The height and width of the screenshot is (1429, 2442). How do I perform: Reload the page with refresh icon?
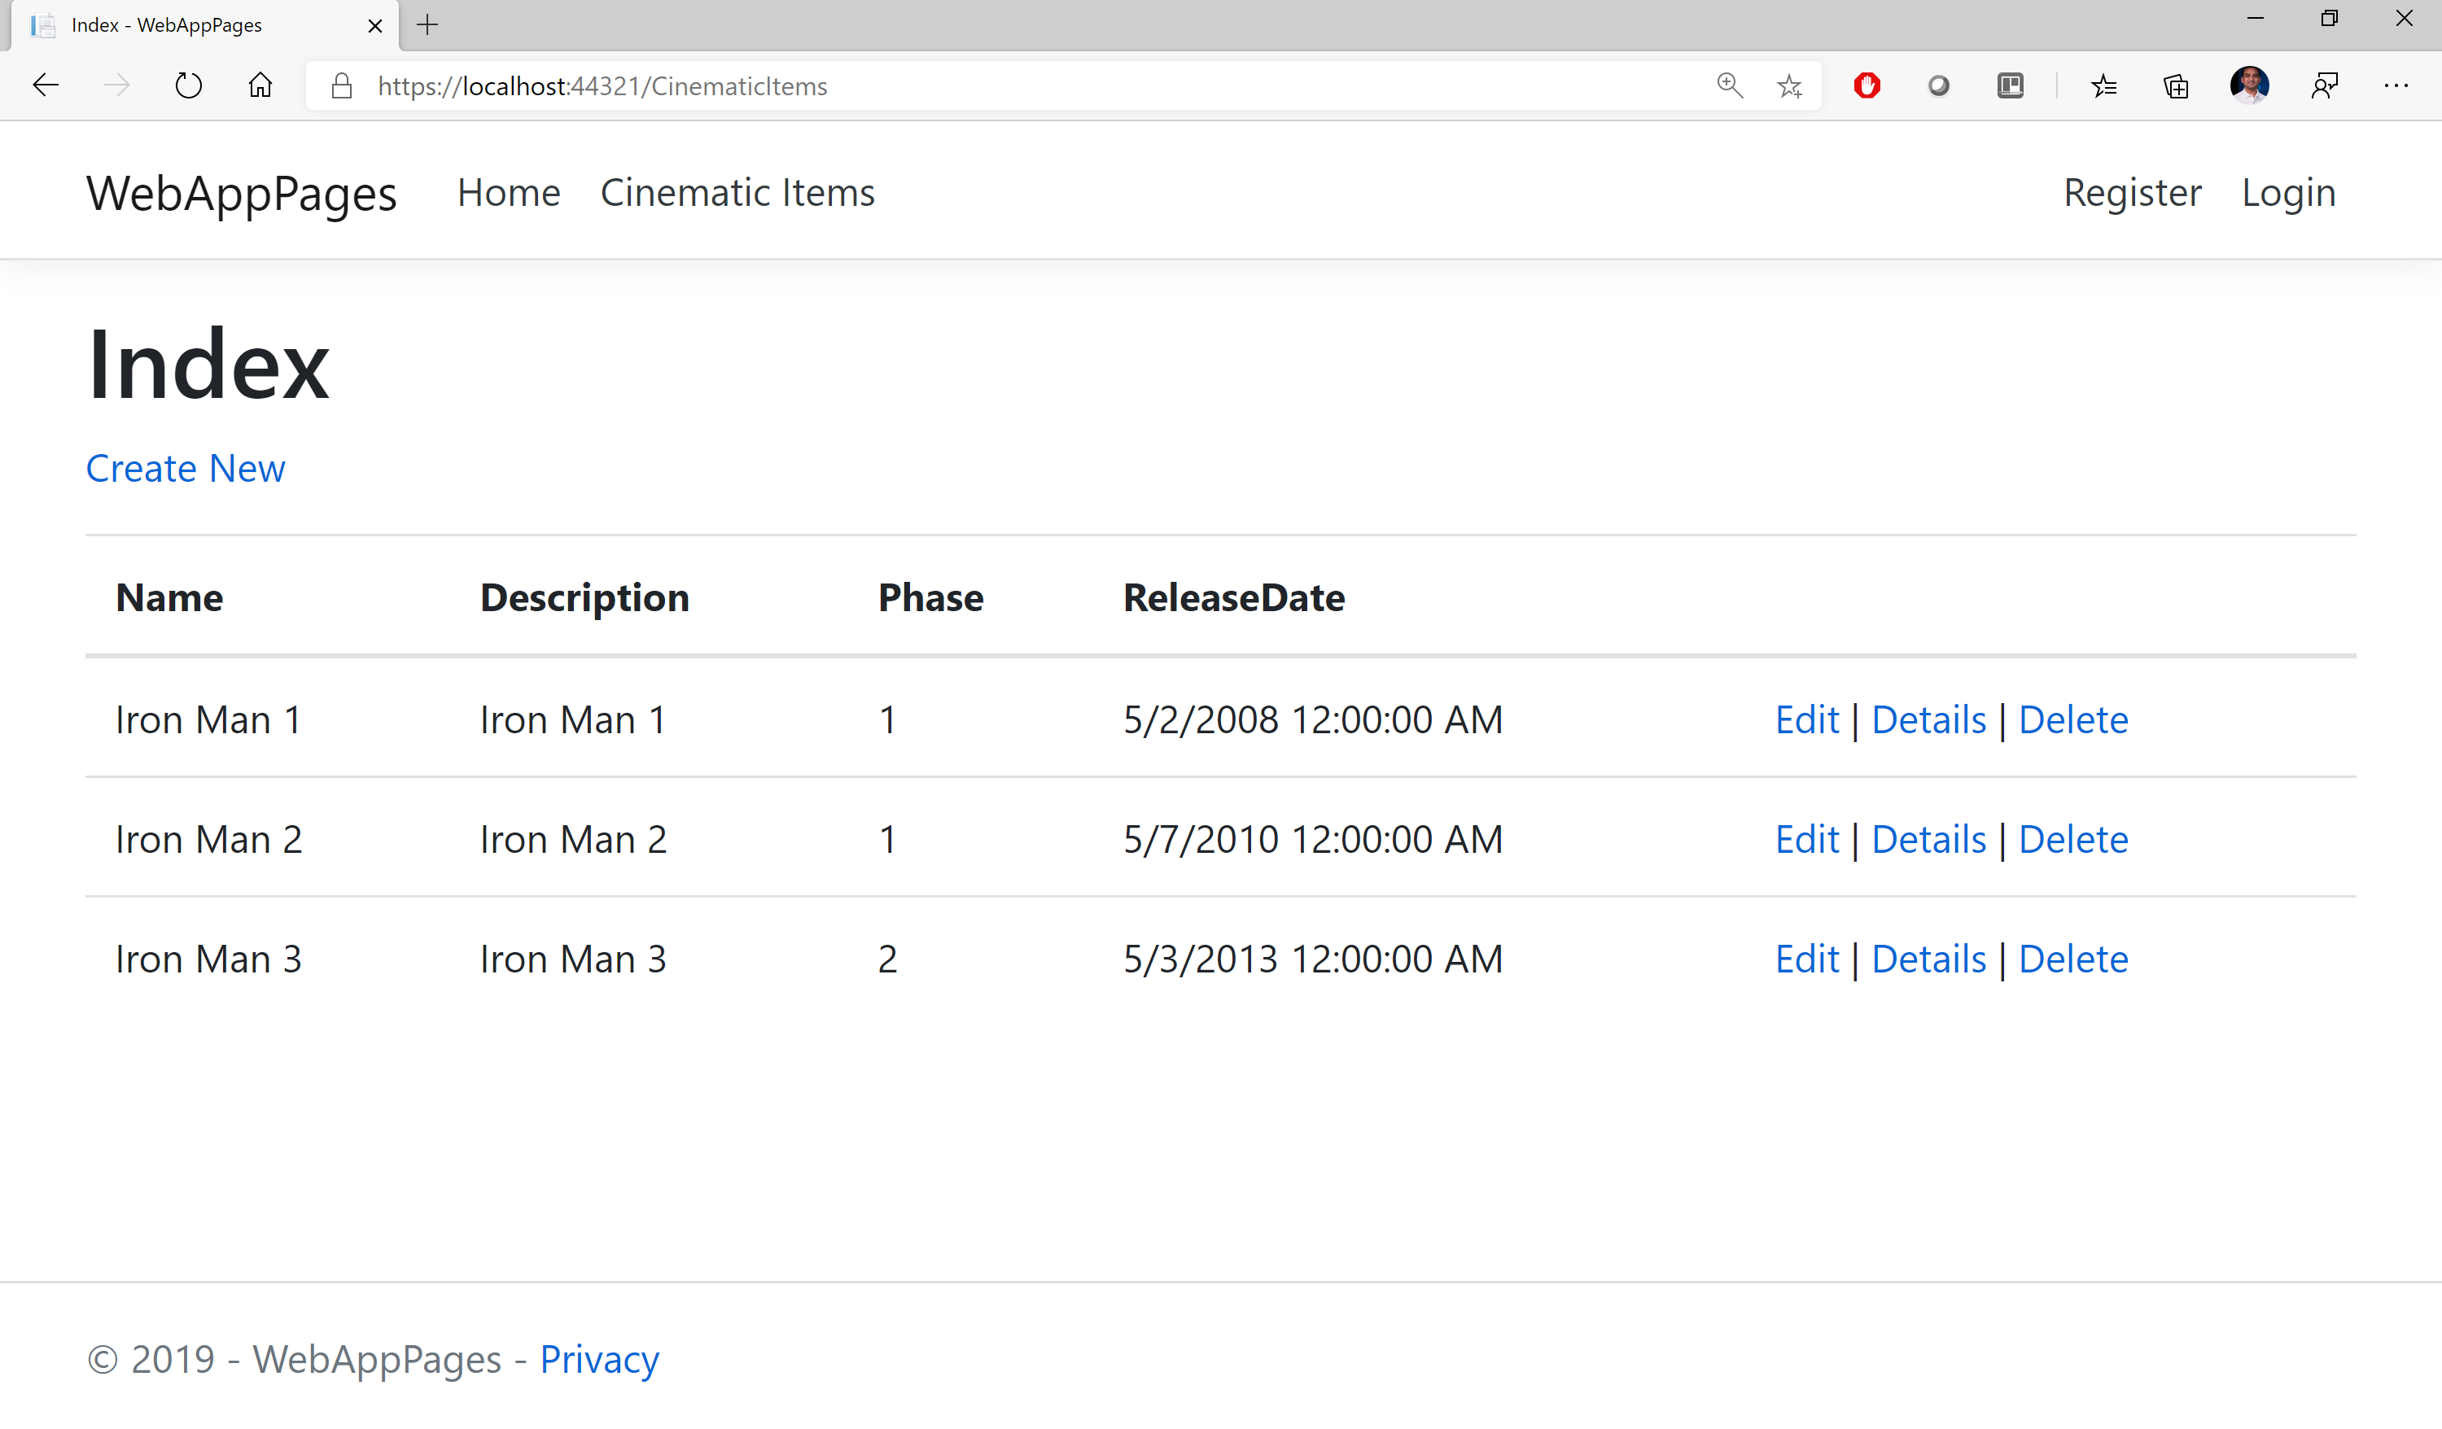pos(188,85)
